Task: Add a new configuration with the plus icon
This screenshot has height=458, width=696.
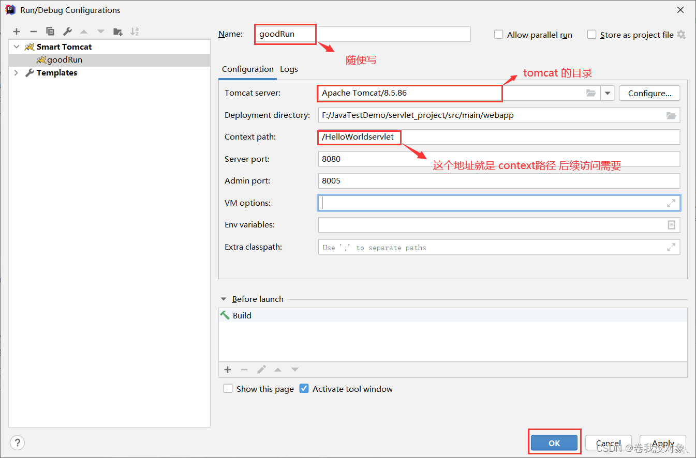Action: point(17,32)
